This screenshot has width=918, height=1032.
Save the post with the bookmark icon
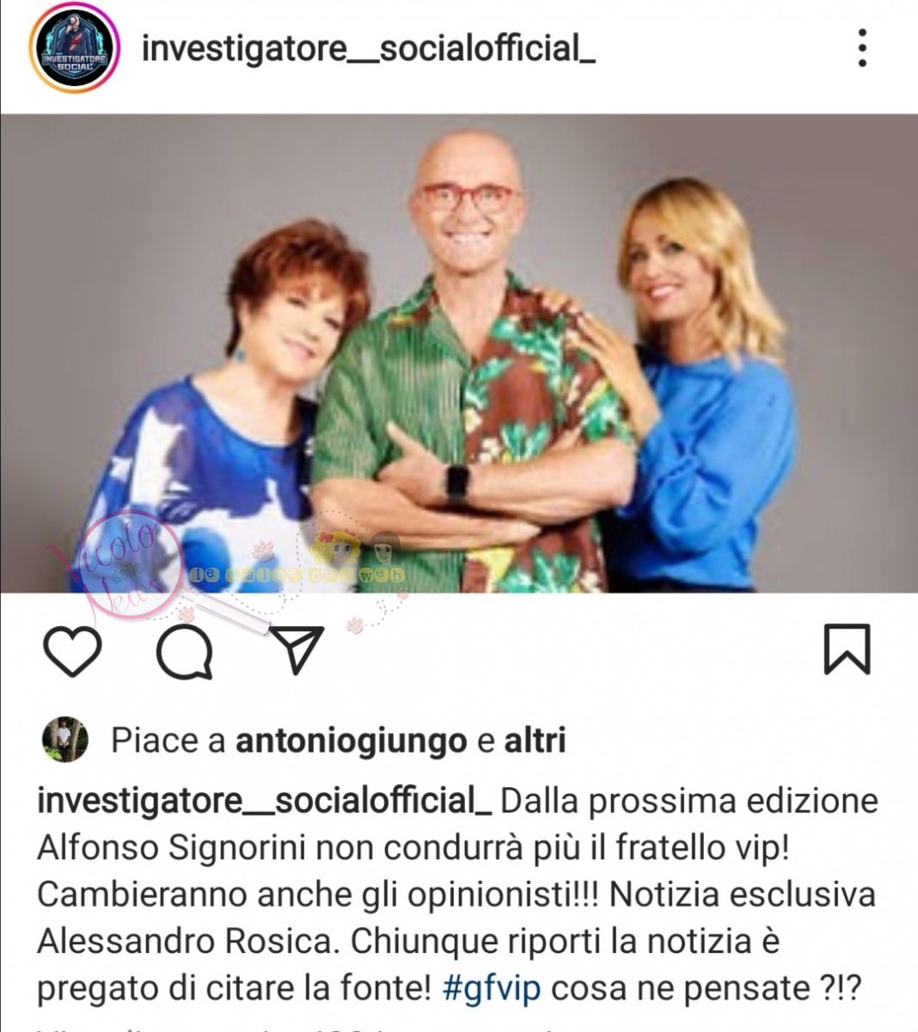847,649
